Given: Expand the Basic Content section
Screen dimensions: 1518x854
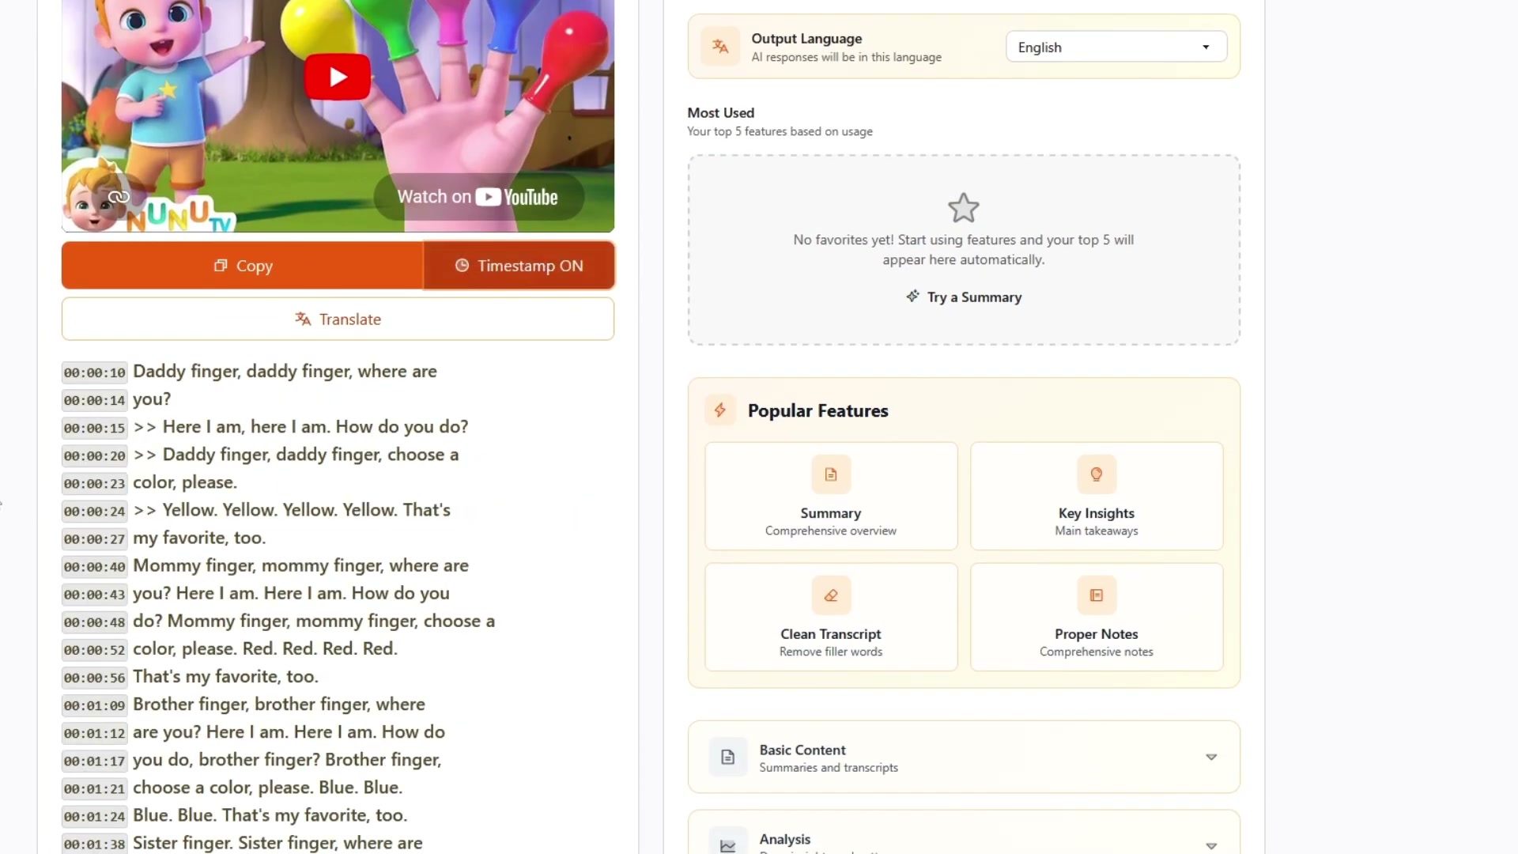Looking at the screenshot, I should [x=964, y=758].
